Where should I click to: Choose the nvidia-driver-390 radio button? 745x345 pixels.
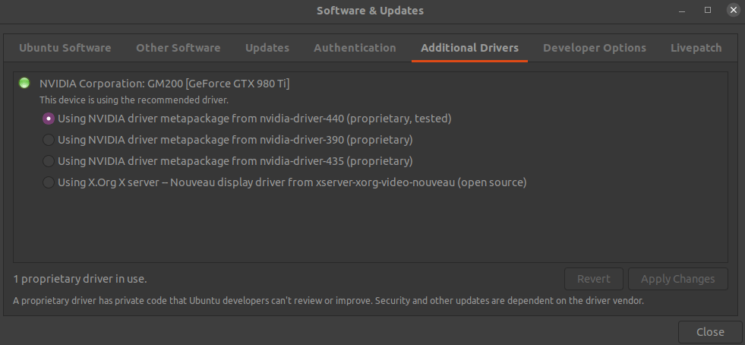[x=49, y=140]
